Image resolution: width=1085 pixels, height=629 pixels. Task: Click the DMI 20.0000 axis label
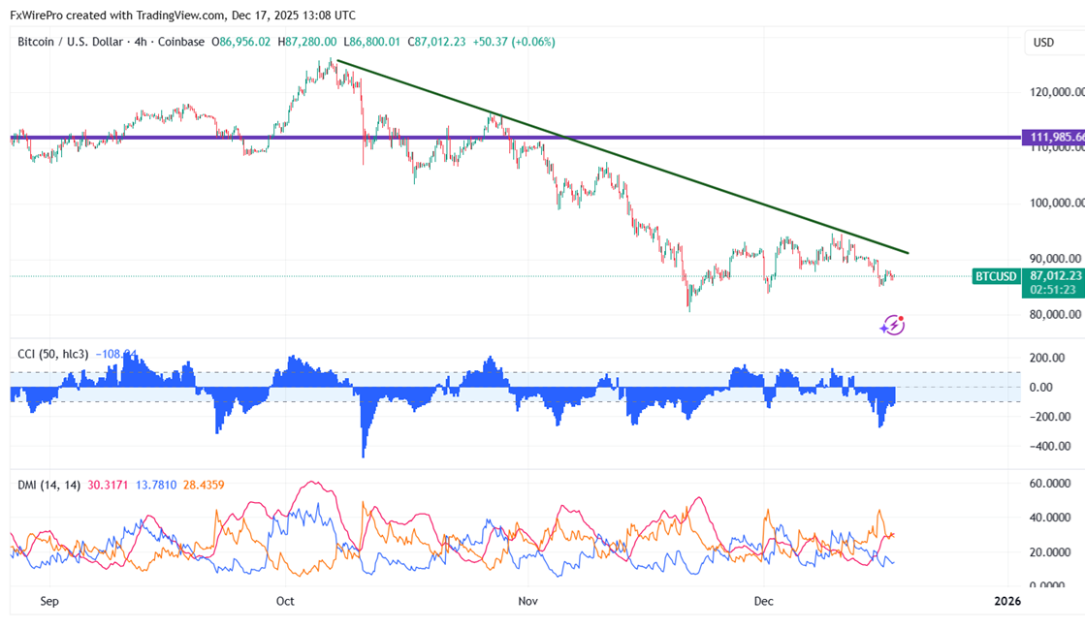(1050, 552)
